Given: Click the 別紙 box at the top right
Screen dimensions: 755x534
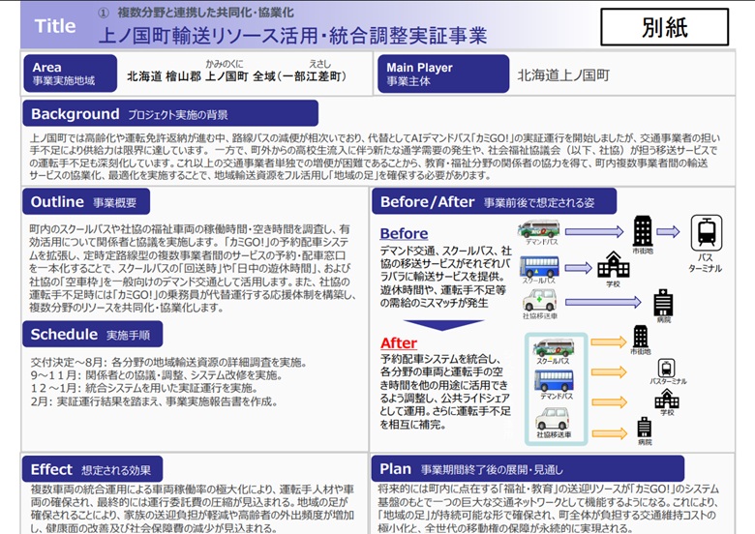Looking at the screenshot, I should click(x=664, y=27).
